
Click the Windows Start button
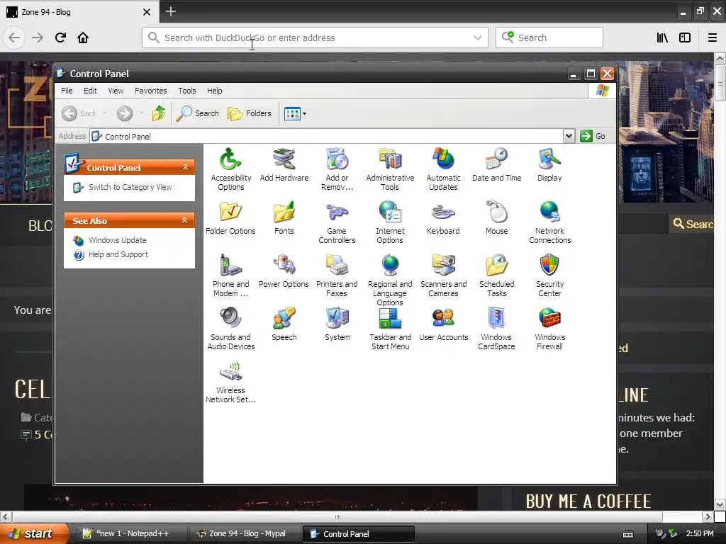(34, 533)
